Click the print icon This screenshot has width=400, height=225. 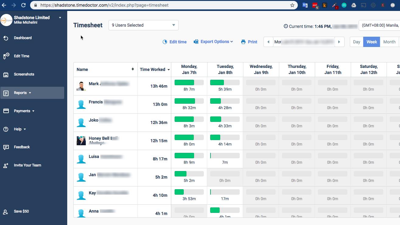(243, 42)
